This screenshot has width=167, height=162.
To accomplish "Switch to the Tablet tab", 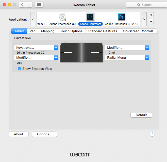I will [x=19, y=31].
